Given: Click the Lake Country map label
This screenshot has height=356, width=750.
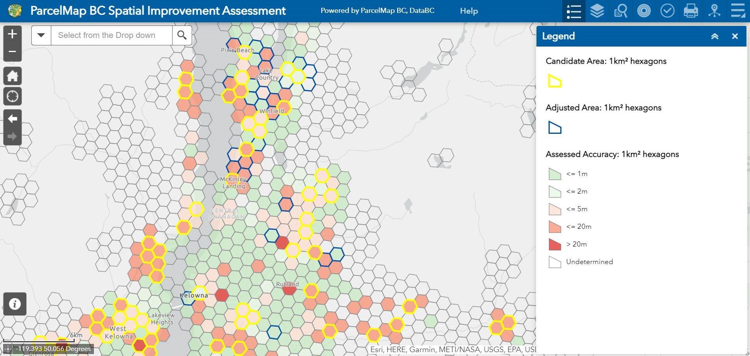Looking at the screenshot, I should (266, 74).
